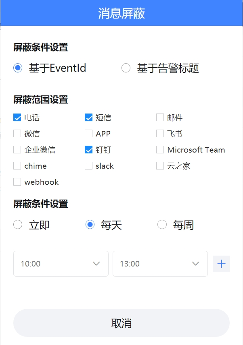Viewport: 243px width, 345px height.
Task: Uncheck the 短信 checkbox
Action: point(88,118)
